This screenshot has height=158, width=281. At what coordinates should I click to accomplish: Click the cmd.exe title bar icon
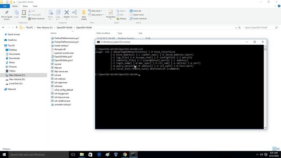pyautogui.click(x=98, y=42)
